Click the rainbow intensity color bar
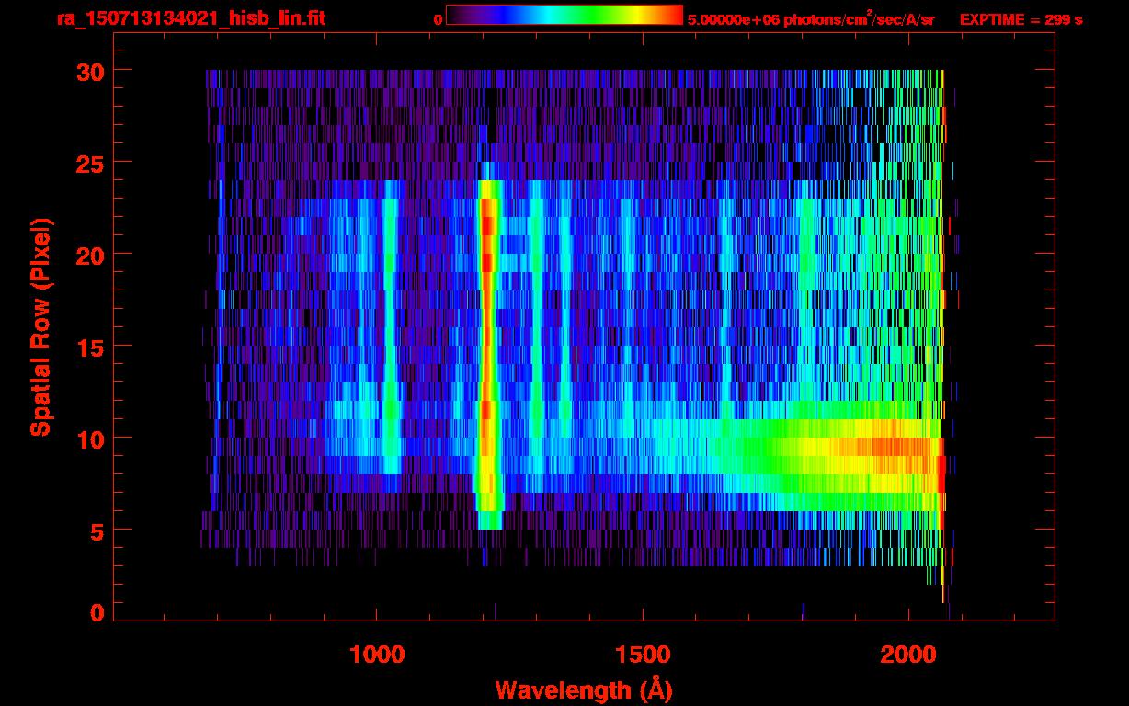1129x706 pixels. coord(564,15)
